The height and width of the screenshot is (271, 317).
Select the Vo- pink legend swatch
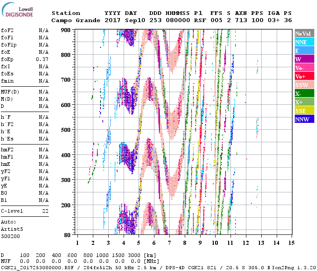pos(304,68)
